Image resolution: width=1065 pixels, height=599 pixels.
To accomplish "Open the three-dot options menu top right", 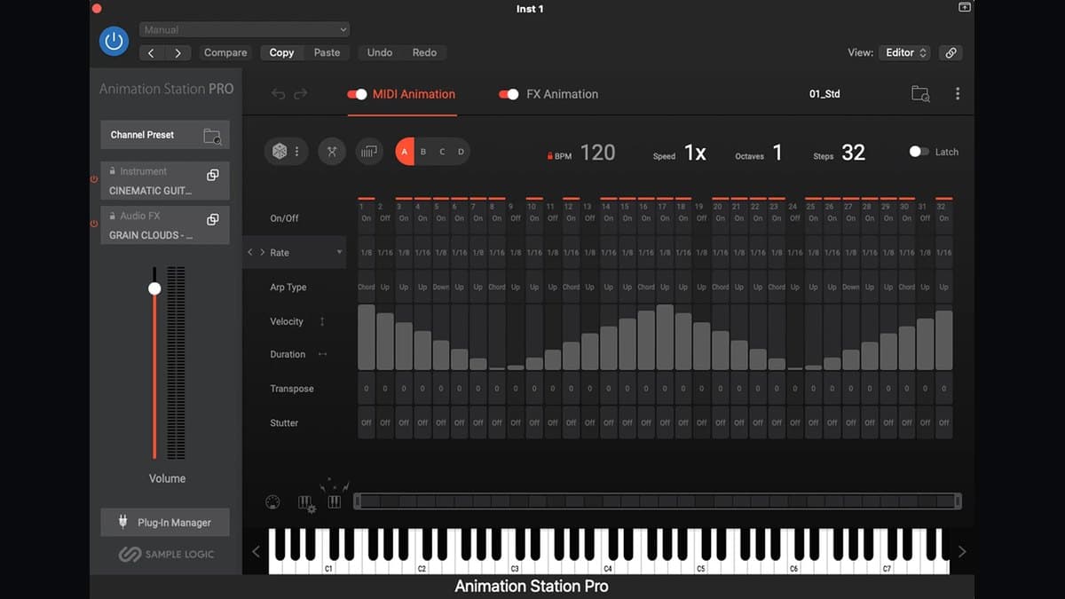I will [x=957, y=94].
